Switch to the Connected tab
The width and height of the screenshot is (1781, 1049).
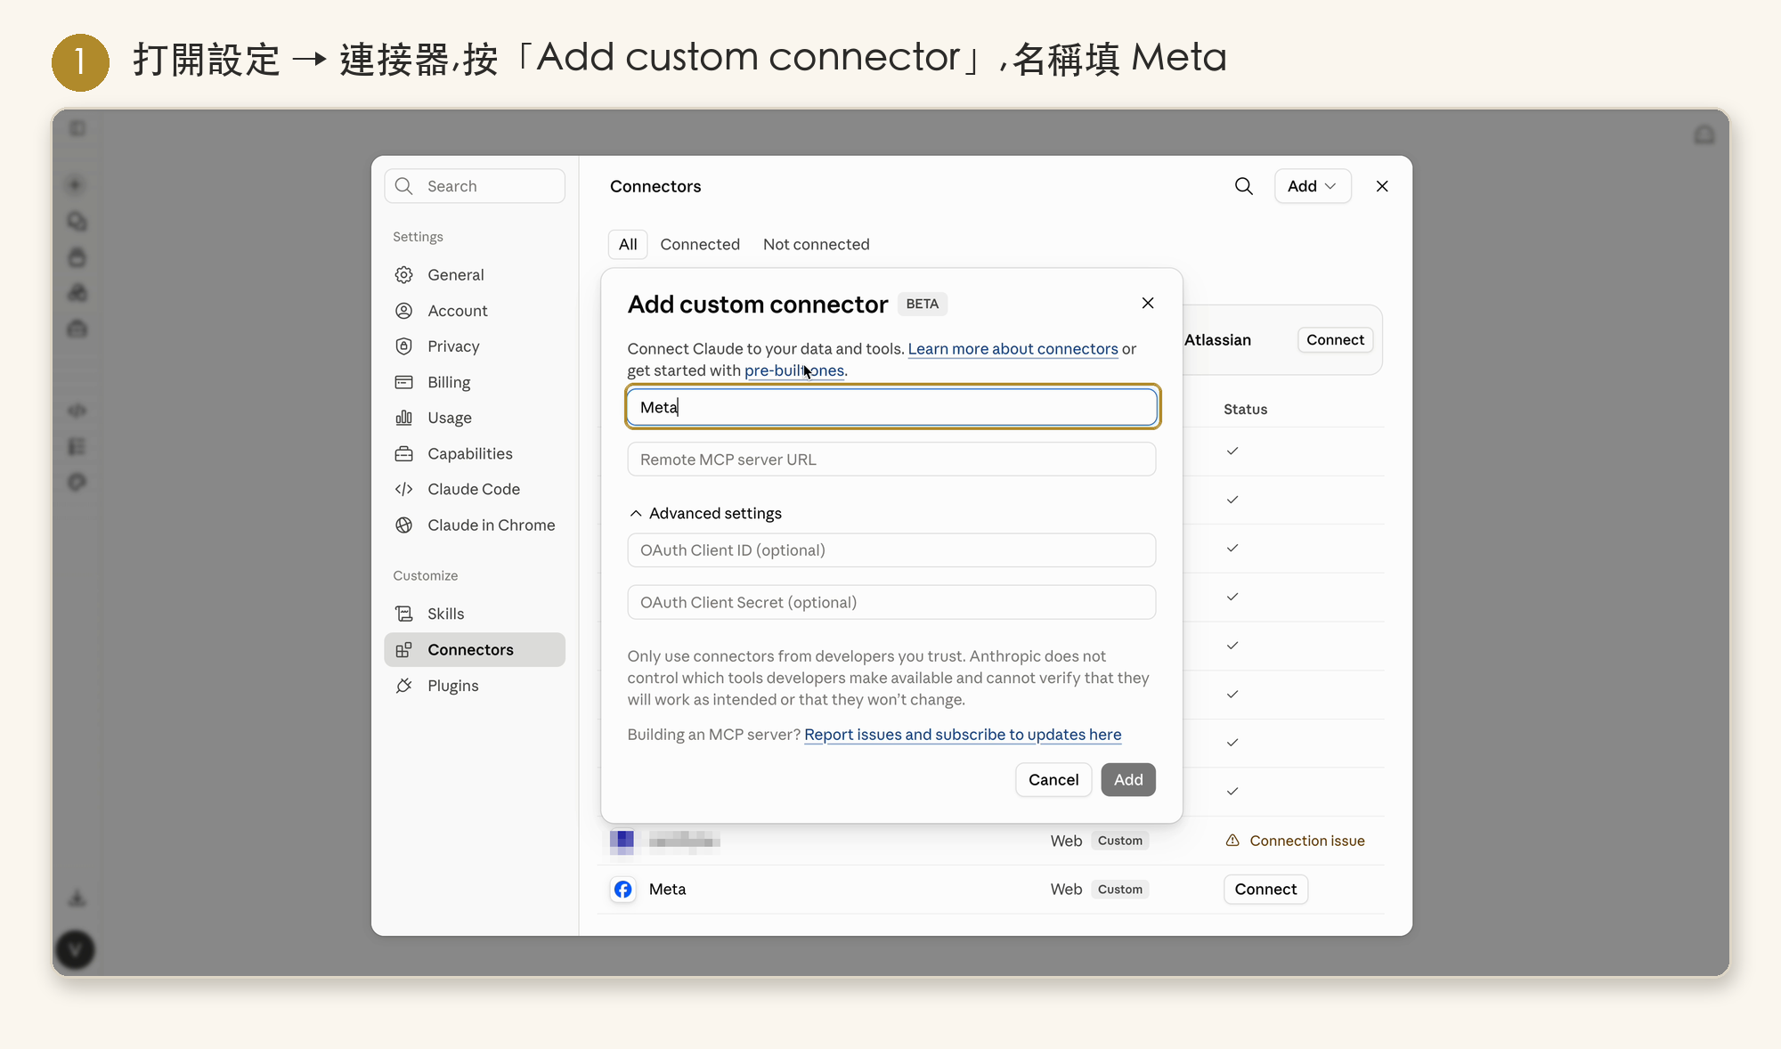700,244
